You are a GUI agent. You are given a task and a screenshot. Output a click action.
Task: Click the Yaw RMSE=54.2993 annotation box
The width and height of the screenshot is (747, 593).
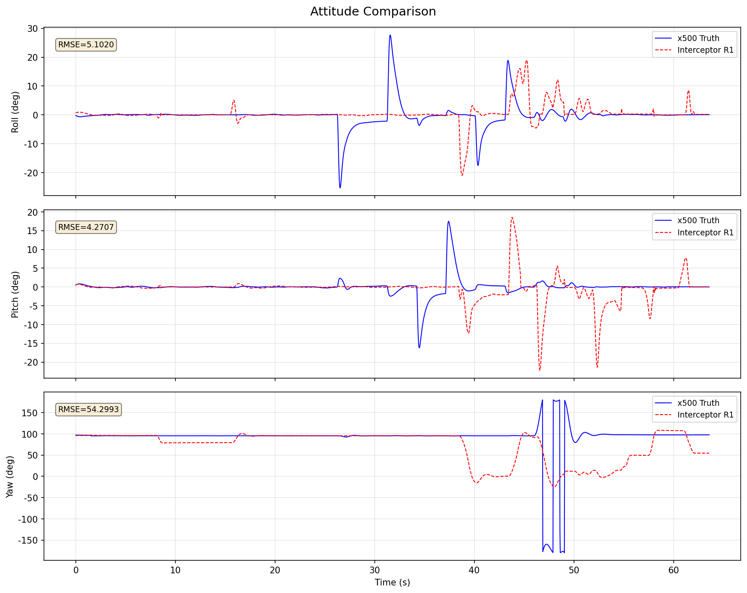tap(88, 410)
